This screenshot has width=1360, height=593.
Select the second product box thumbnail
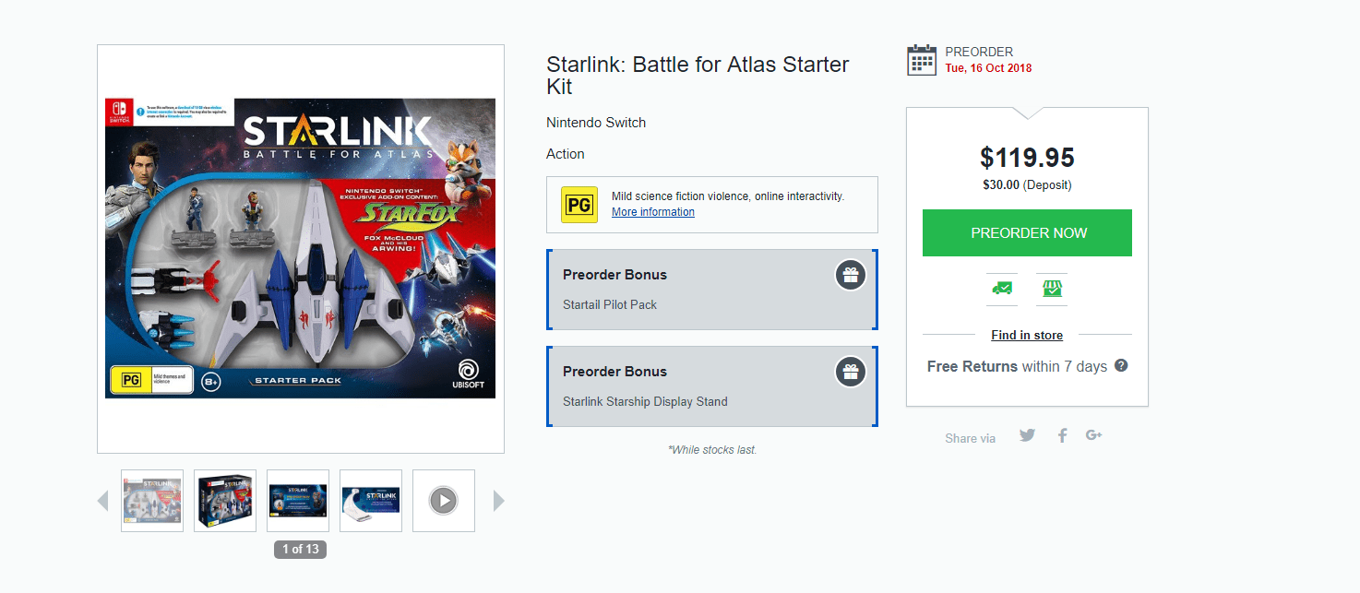point(225,501)
